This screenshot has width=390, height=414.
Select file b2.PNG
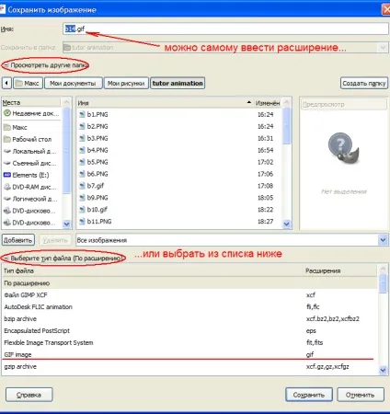[179, 126]
